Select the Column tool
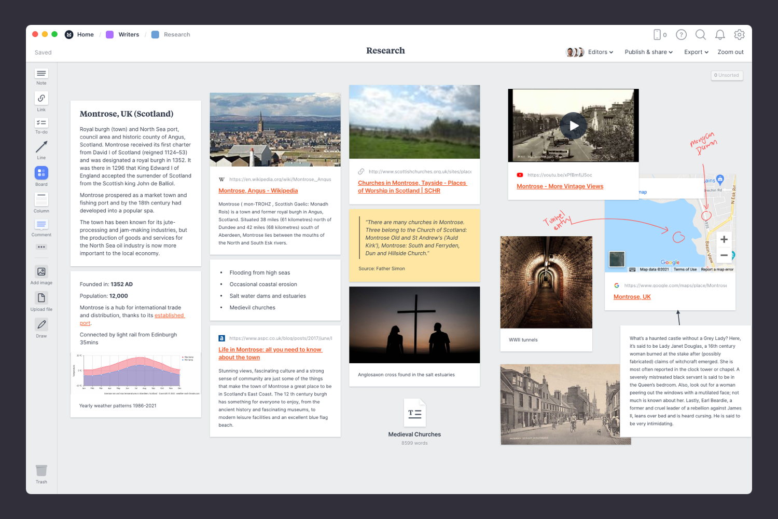 pyautogui.click(x=41, y=200)
